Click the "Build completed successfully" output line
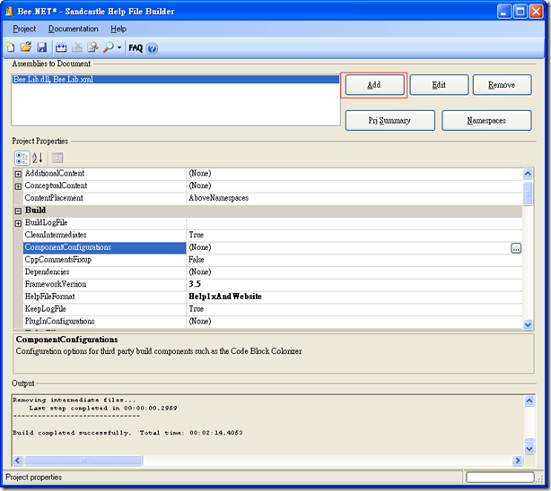The height and width of the screenshot is (491, 551). [127, 433]
